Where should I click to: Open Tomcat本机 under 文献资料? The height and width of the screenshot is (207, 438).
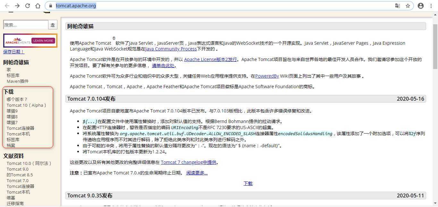pos(18,192)
